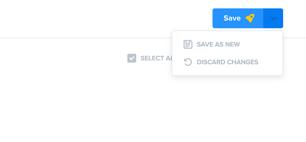
Task: Collapse the Save options dropdown arrow
Action: pos(273,18)
